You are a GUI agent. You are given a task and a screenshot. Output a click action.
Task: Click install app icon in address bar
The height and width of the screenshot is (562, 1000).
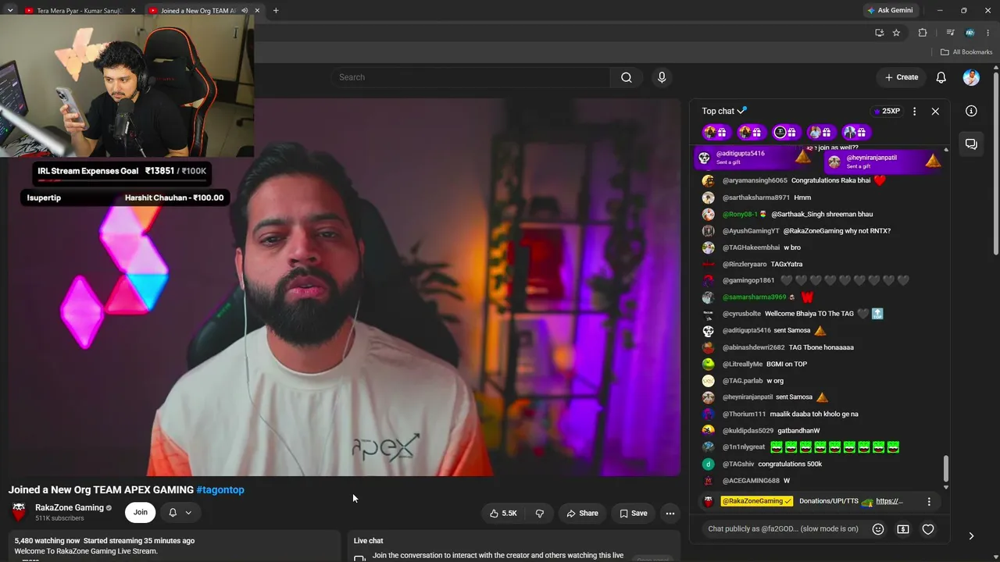[x=879, y=33]
